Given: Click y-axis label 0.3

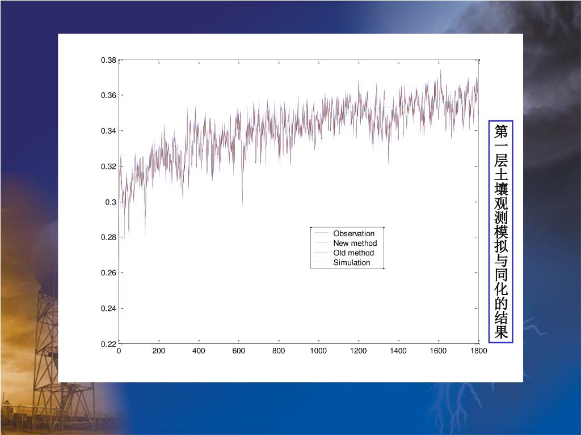Looking at the screenshot, I should tap(111, 202).
